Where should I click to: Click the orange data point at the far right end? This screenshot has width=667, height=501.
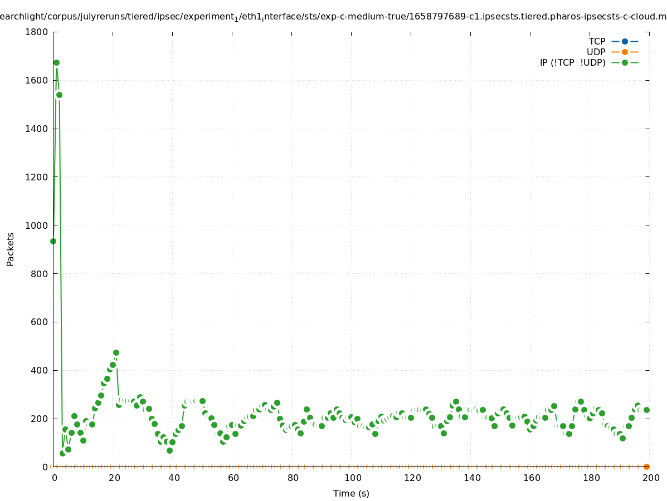pos(646,466)
